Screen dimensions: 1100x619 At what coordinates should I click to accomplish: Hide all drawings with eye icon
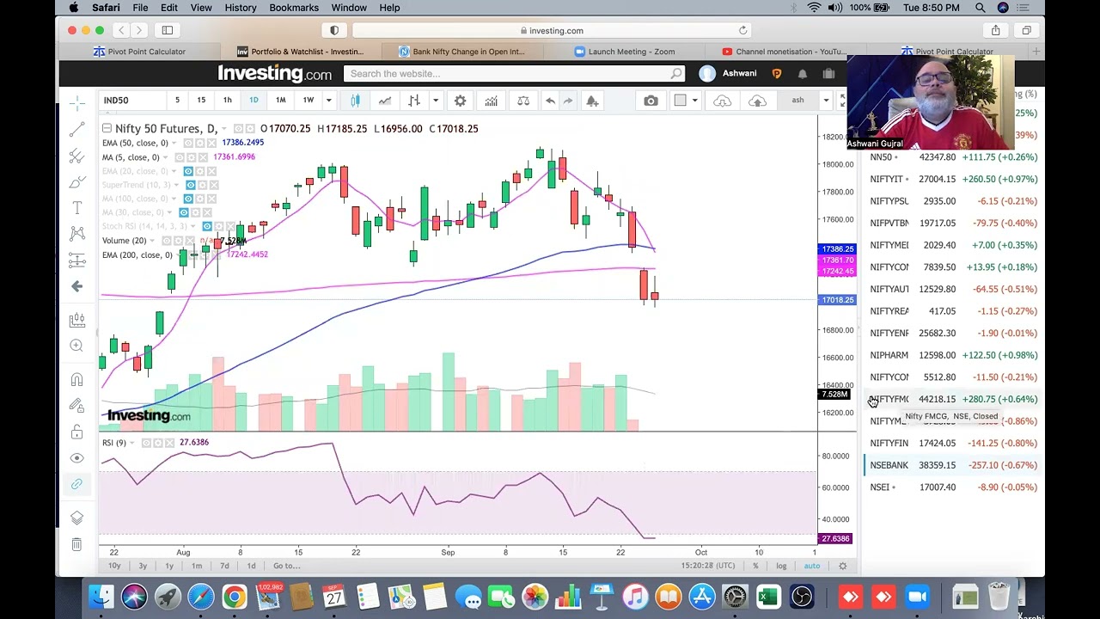coord(76,458)
